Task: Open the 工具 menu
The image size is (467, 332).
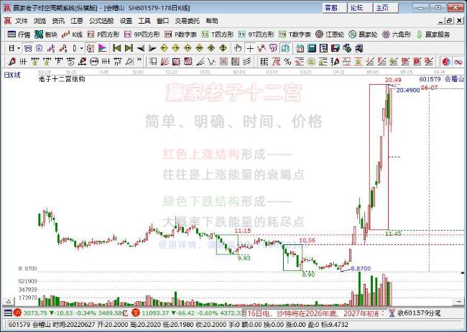Action: (144, 21)
